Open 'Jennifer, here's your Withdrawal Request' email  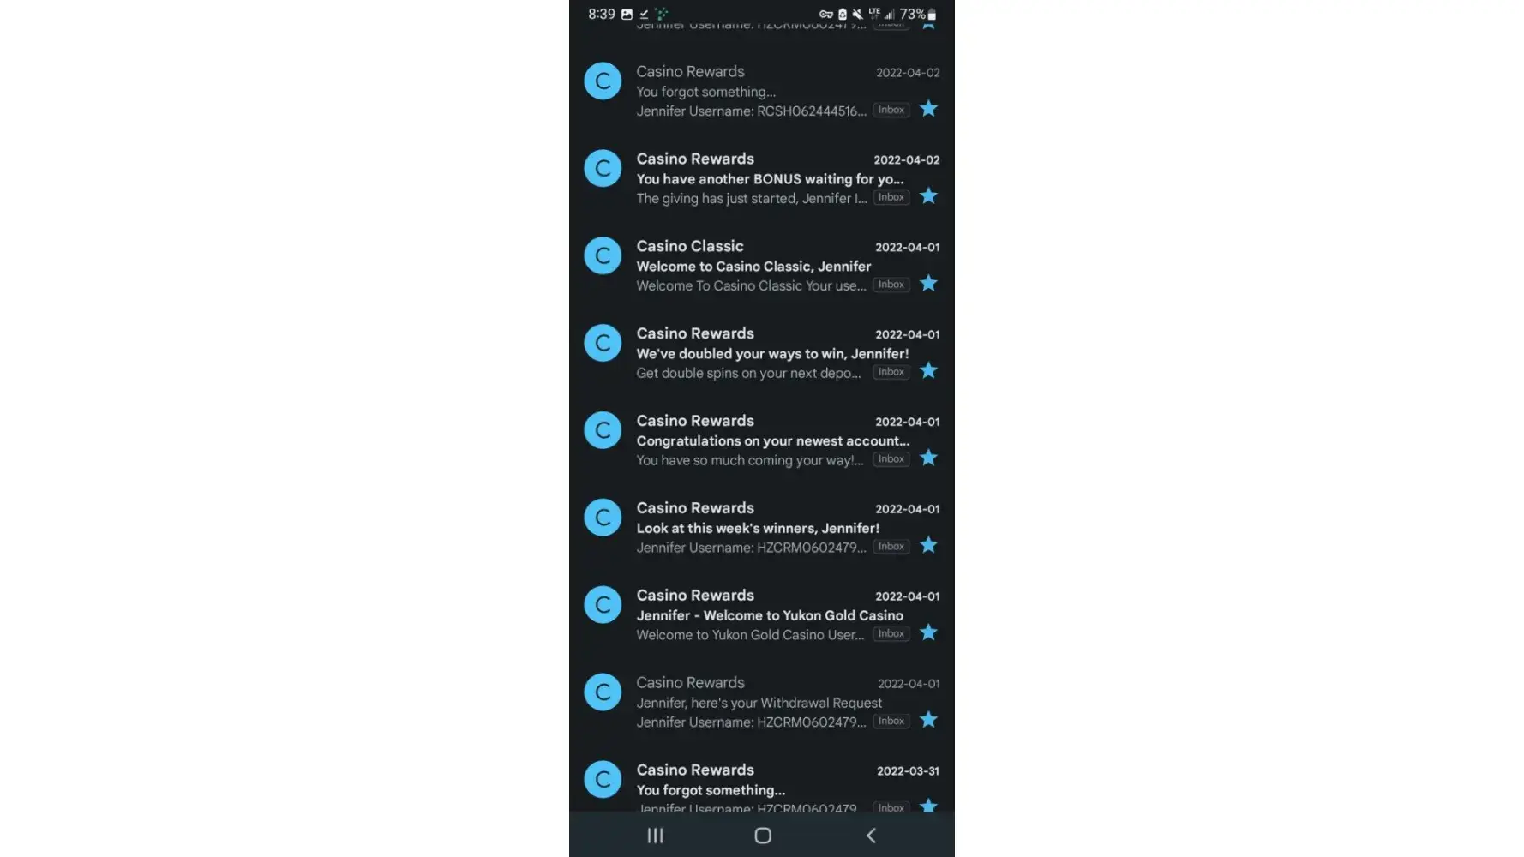pos(762,702)
